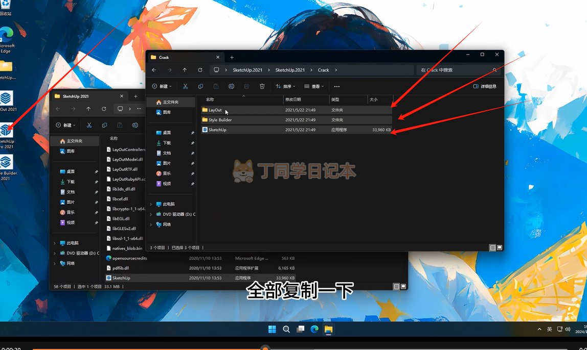The width and height of the screenshot is (587, 350).
Task: Toggle the 详细信息 details pane
Action: pyautogui.click(x=485, y=86)
